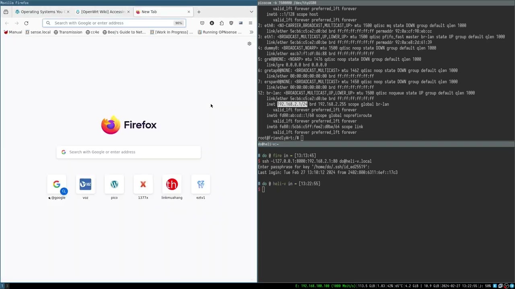The width and height of the screenshot is (515, 289).
Task: Go back one page in Firefox
Action: click(x=7, y=23)
